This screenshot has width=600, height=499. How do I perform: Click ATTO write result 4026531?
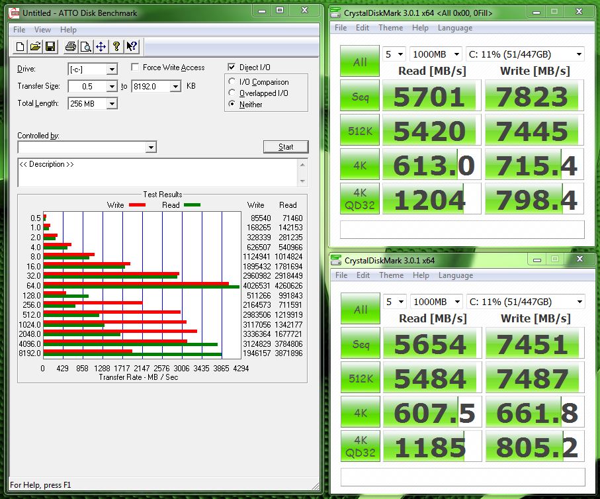257,286
